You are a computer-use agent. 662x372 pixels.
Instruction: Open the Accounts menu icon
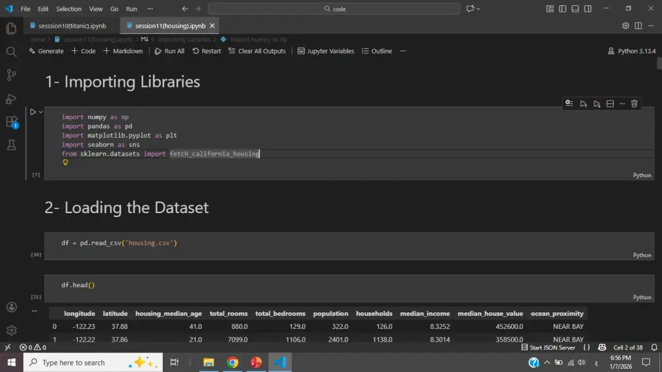(x=11, y=307)
